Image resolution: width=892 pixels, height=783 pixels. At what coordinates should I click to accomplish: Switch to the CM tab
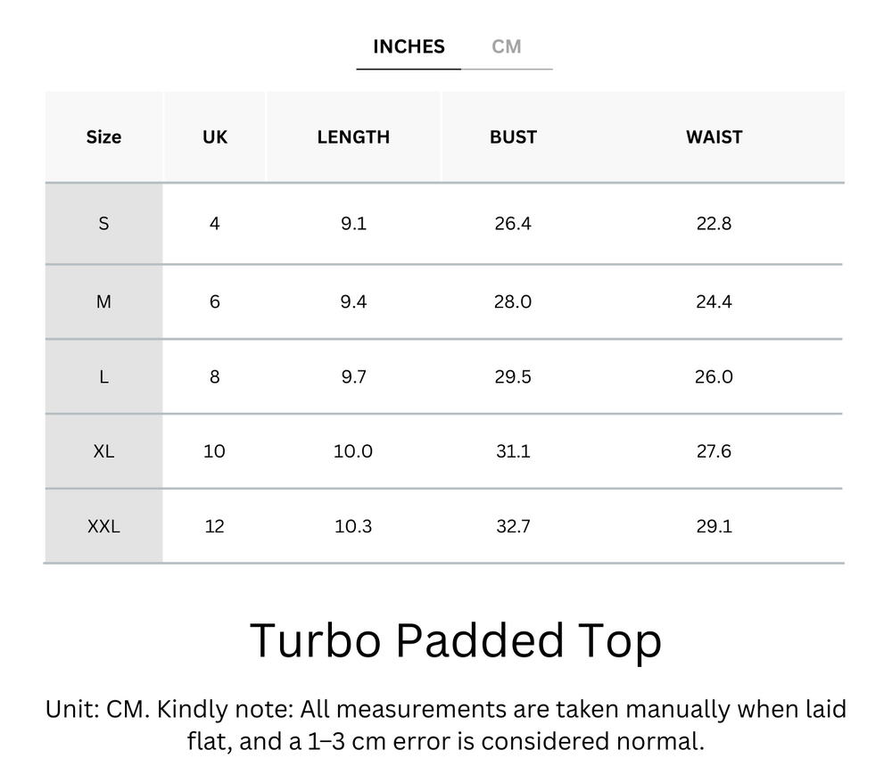(x=508, y=46)
